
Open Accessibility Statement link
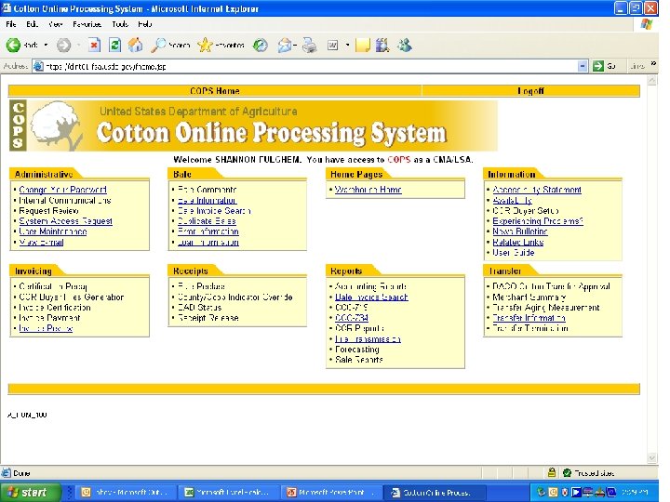537,190
